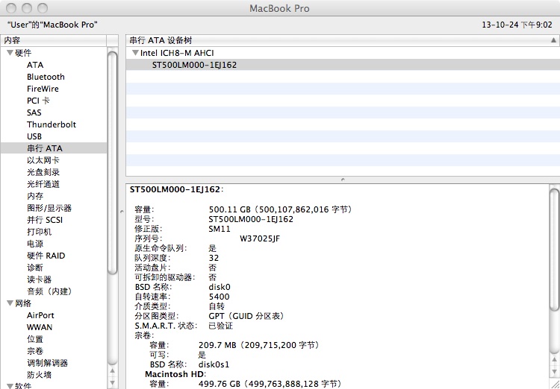560x389 pixels.
Task: Click the MacBook Pro window title
Action: [x=279, y=8]
